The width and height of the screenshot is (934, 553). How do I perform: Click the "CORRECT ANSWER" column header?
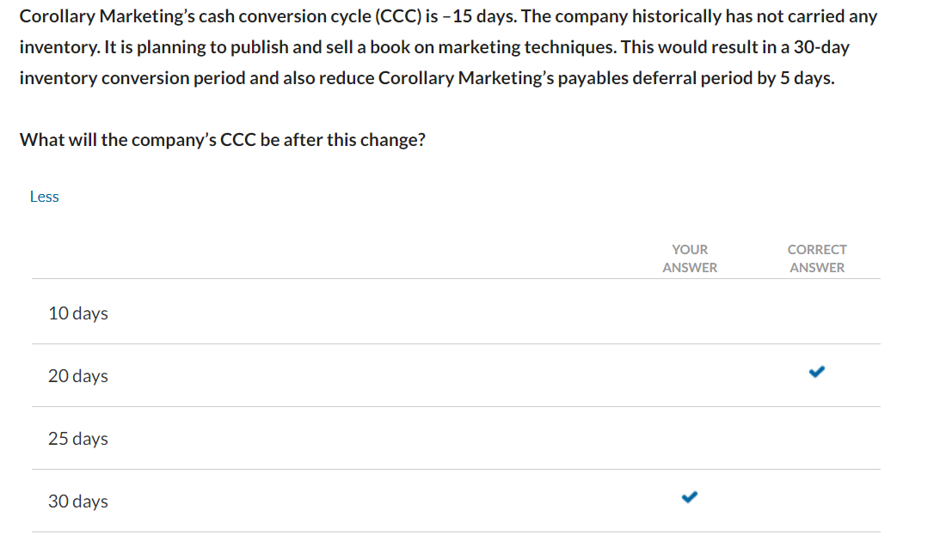pyautogui.click(x=816, y=258)
